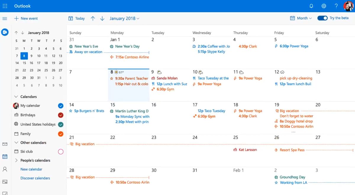Jump to Today
Screen dimensions: 355x195
(77, 18)
